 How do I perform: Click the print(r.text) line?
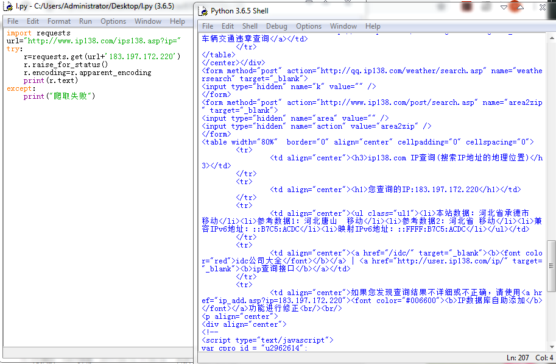51,80
